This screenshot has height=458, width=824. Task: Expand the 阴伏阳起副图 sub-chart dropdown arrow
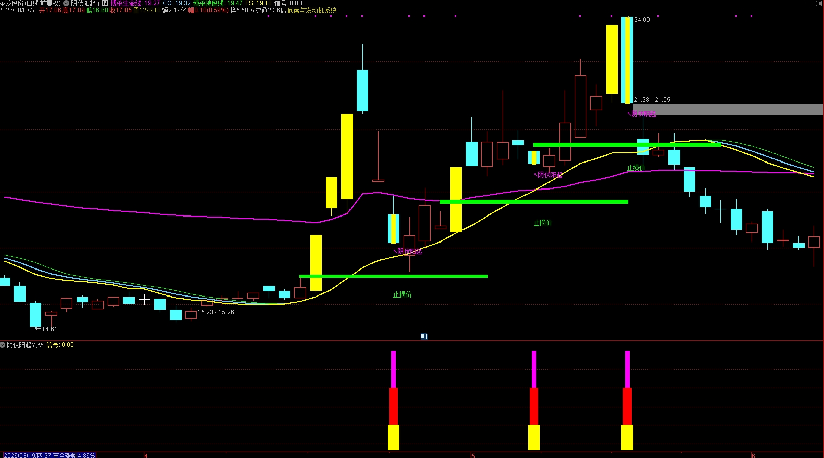click(x=3, y=345)
